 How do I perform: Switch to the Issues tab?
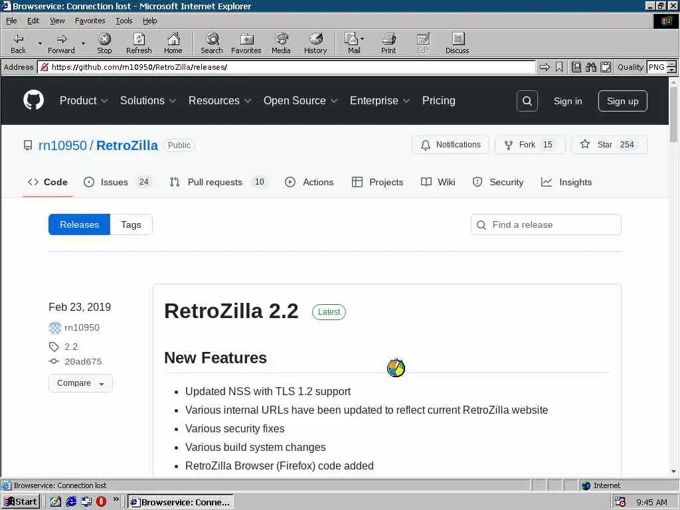click(117, 182)
